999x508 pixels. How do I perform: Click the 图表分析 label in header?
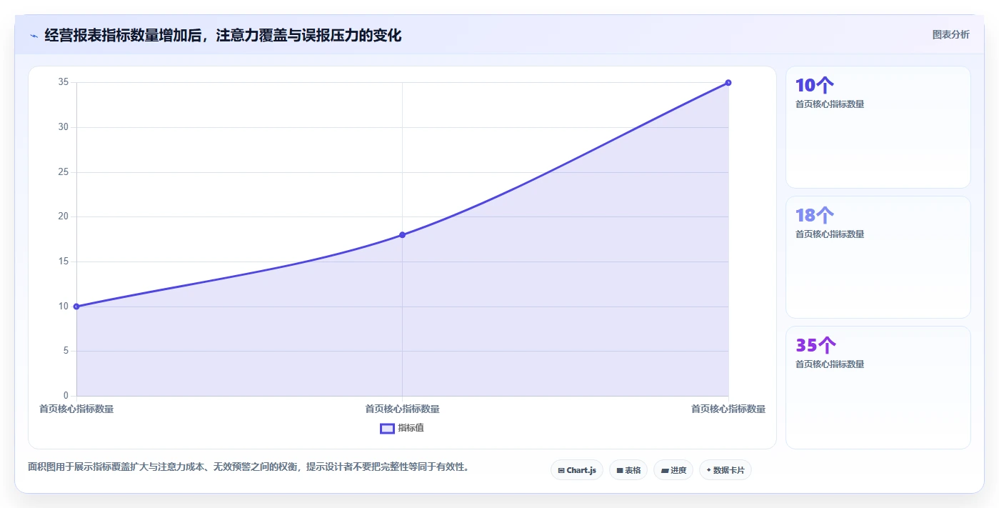pos(950,34)
